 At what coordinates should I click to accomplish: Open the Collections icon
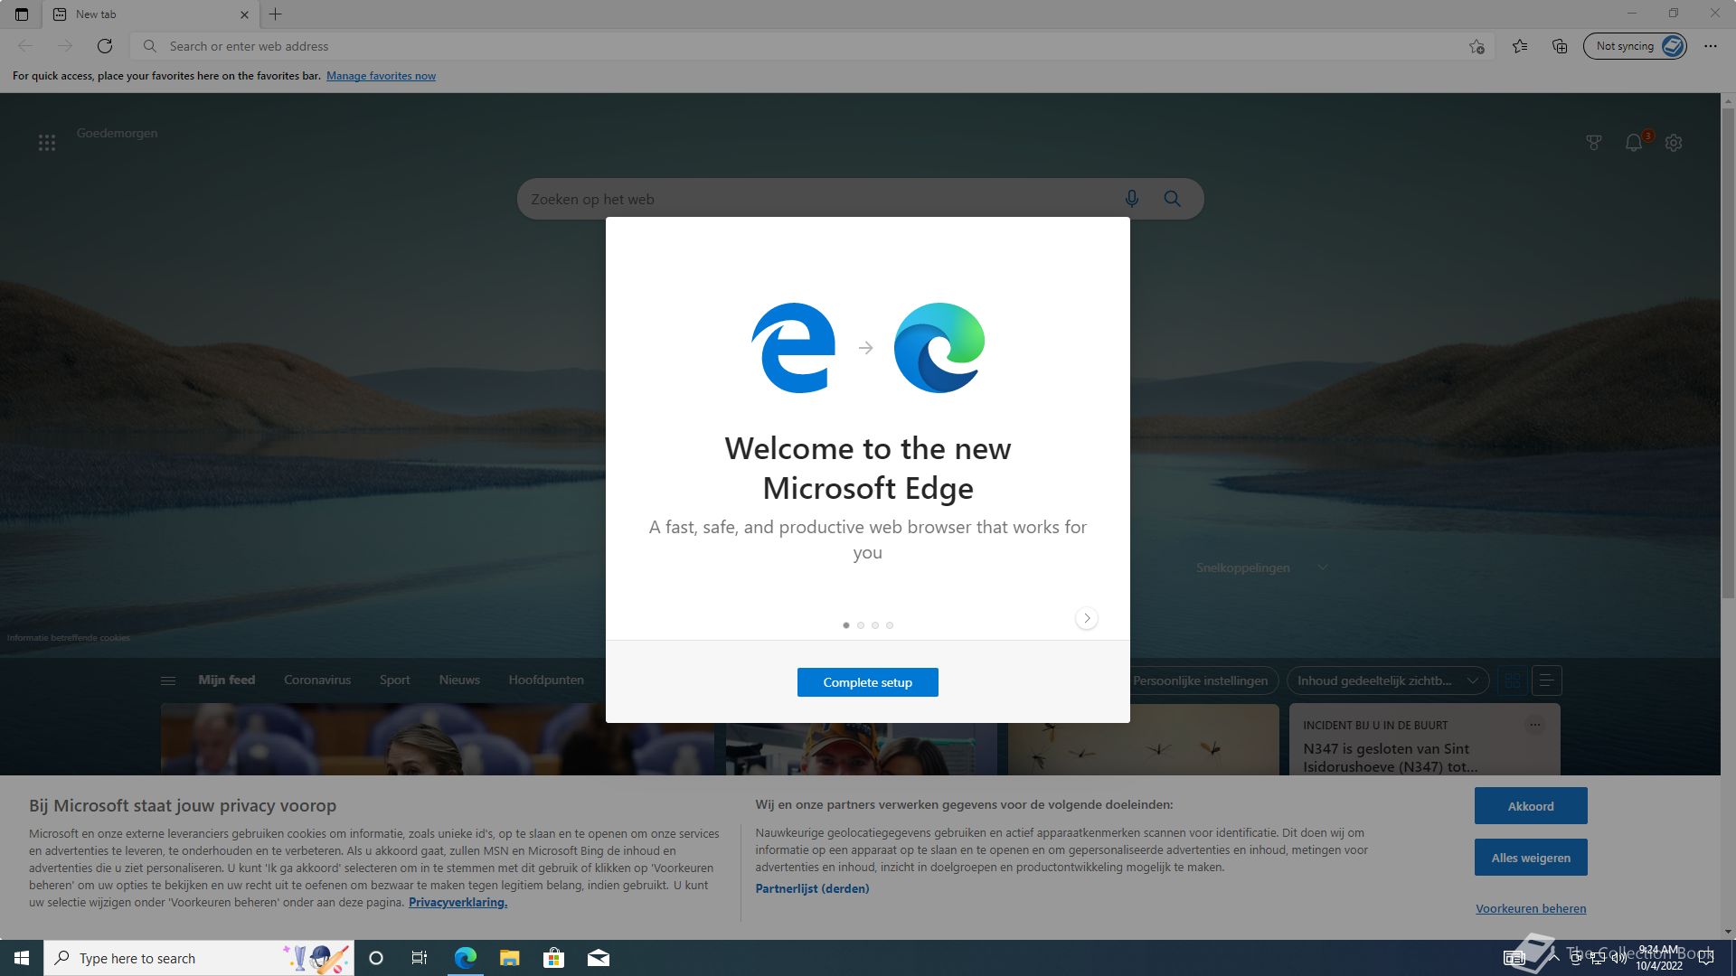(x=1560, y=46)
